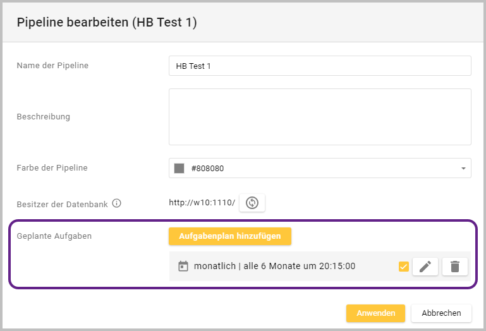Click the Anwenden button
Viewport: 486px width, 331px height.
[x=375, y=313]
